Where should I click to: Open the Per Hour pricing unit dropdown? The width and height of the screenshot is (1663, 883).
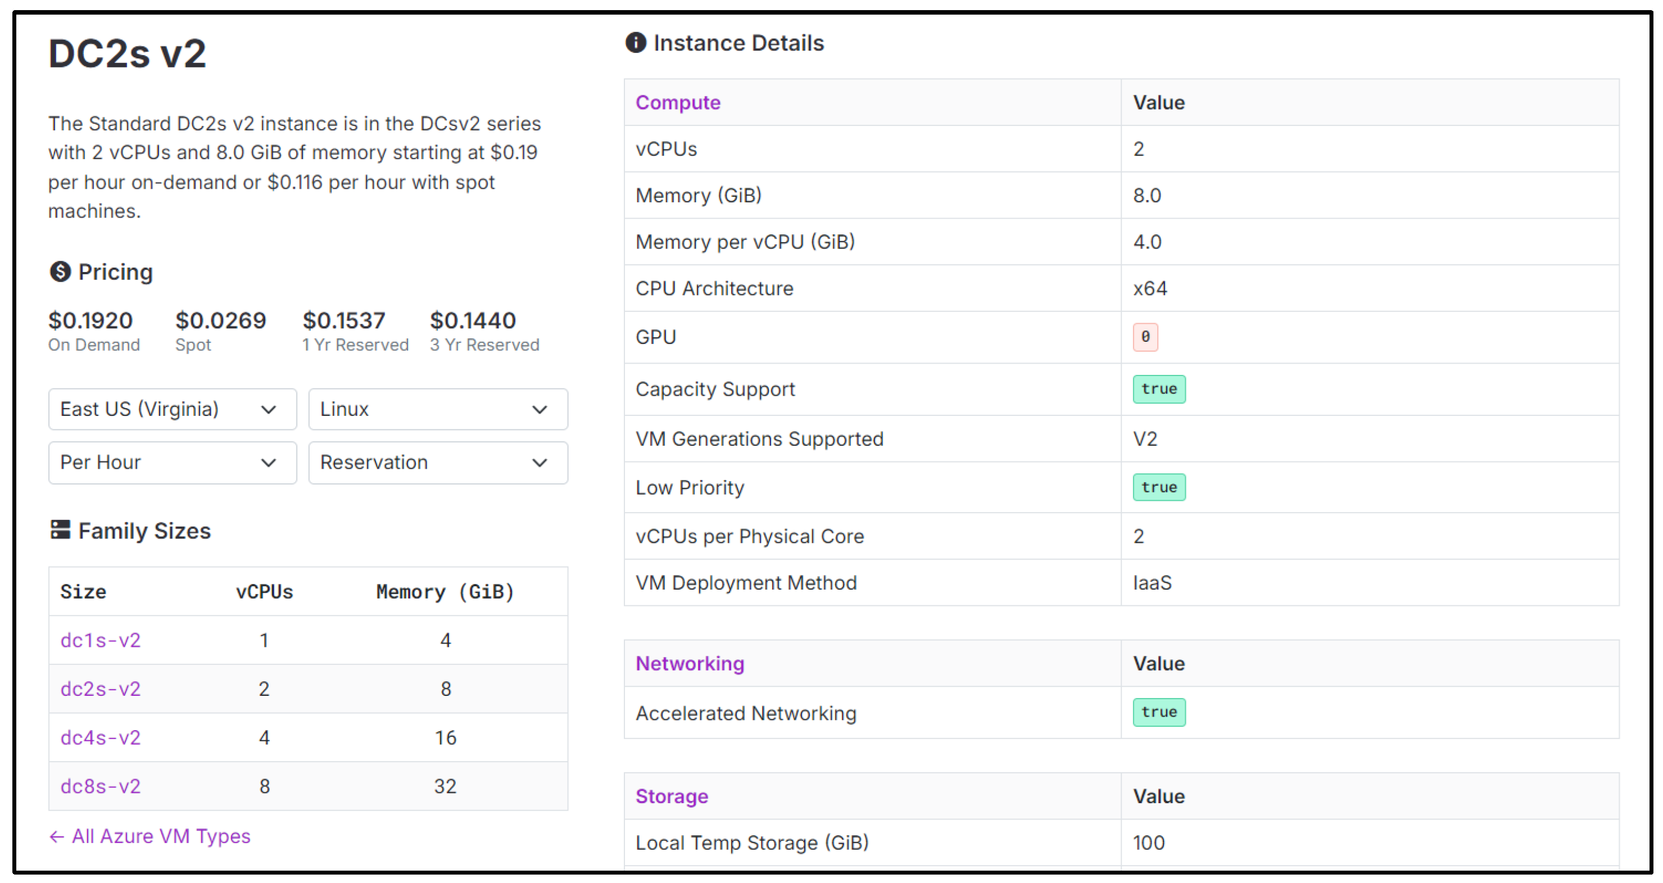[x=173, y=463]
